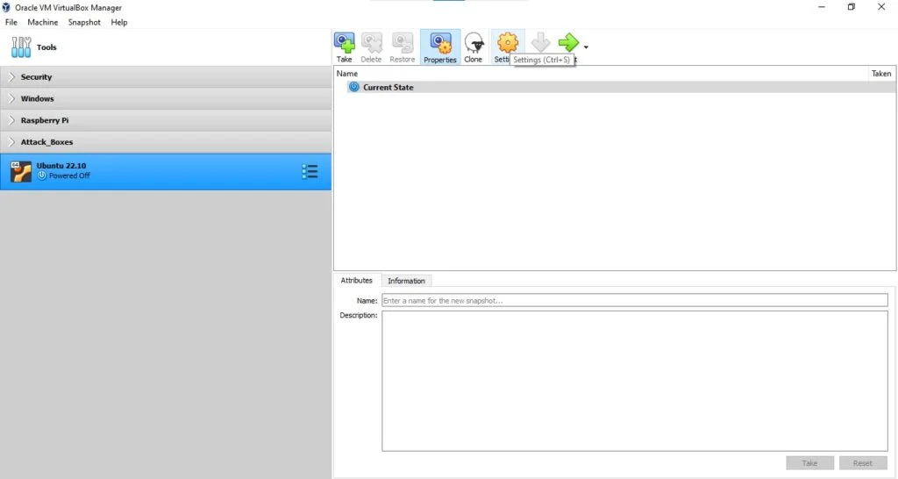Image resolution: width=898 pixels, height=479 pixels.
Task: Click the gray Discard arrow icon
Action: (x=540, y=42)
